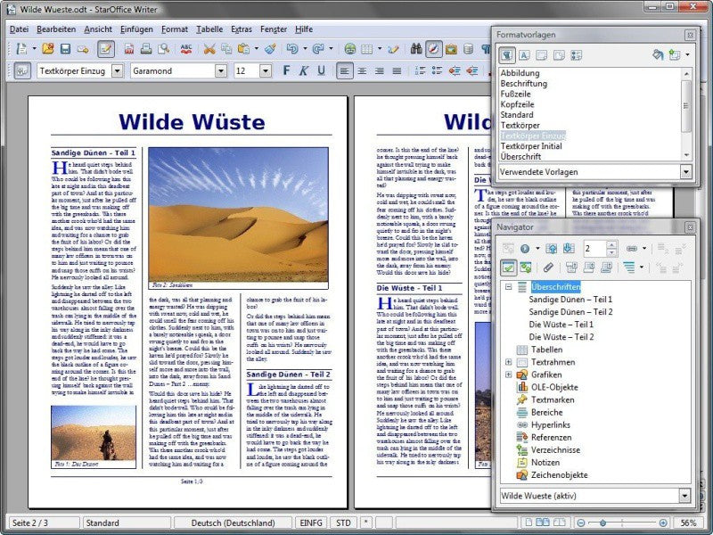Justify the paragraph text

pos(397,70)
